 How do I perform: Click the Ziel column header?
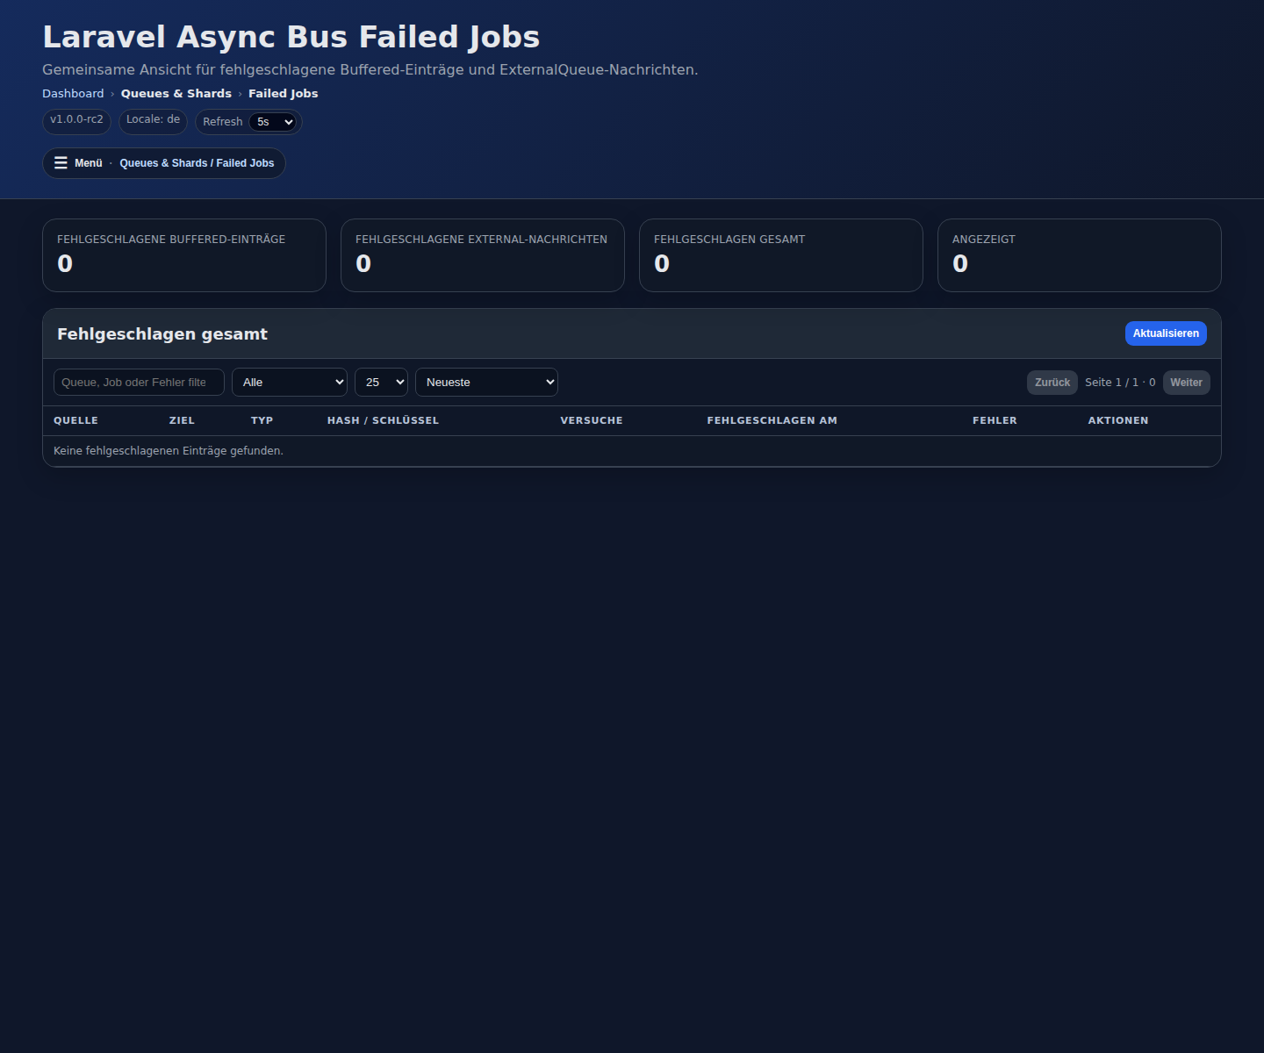(x=182, y=421)
